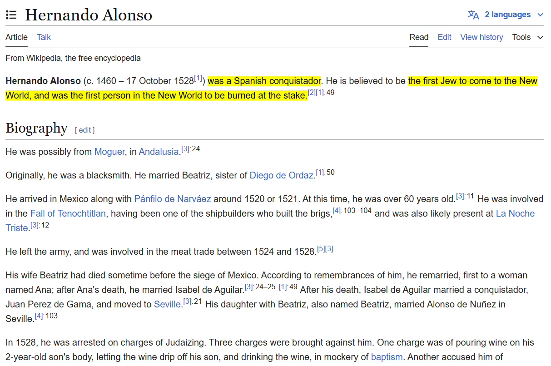Click the Hernando Alonso page title
This screenshot has width=551, height=366.
coord(89,15)
